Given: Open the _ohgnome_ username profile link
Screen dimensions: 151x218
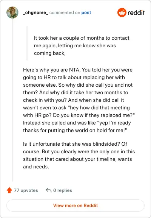Looking at the screenshot, I should point(35,12).
